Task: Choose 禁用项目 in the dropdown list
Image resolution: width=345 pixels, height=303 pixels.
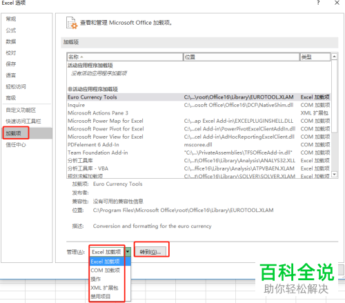Action: coord(110,297)
